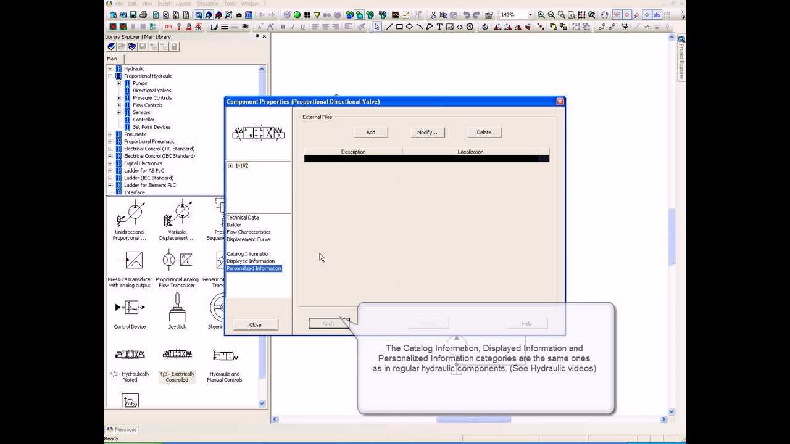Click the first red record icon in toolbar
The height and width of the screenshot is (444, 790).
[114, 27]
